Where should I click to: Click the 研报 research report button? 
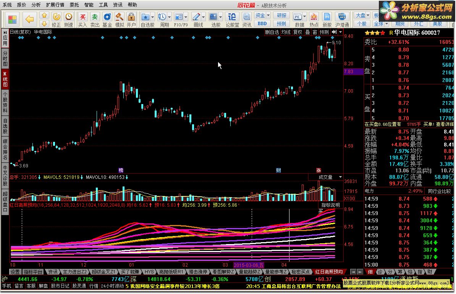pos(281,15)
